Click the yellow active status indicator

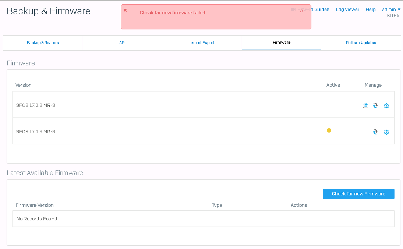click(329, 130)
